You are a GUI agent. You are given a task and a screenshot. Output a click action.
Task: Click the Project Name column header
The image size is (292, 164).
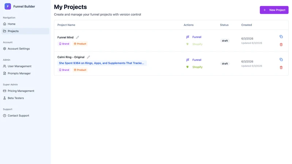click(x=66, y=25)
